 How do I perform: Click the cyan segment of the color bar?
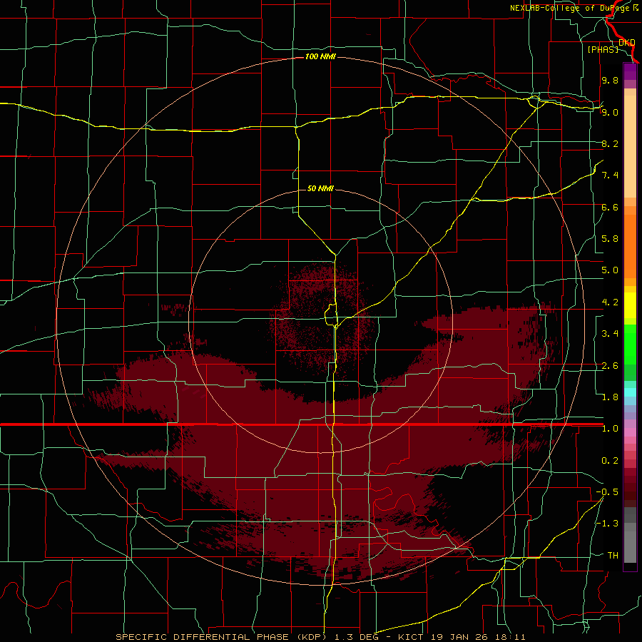tap(630, 392)
